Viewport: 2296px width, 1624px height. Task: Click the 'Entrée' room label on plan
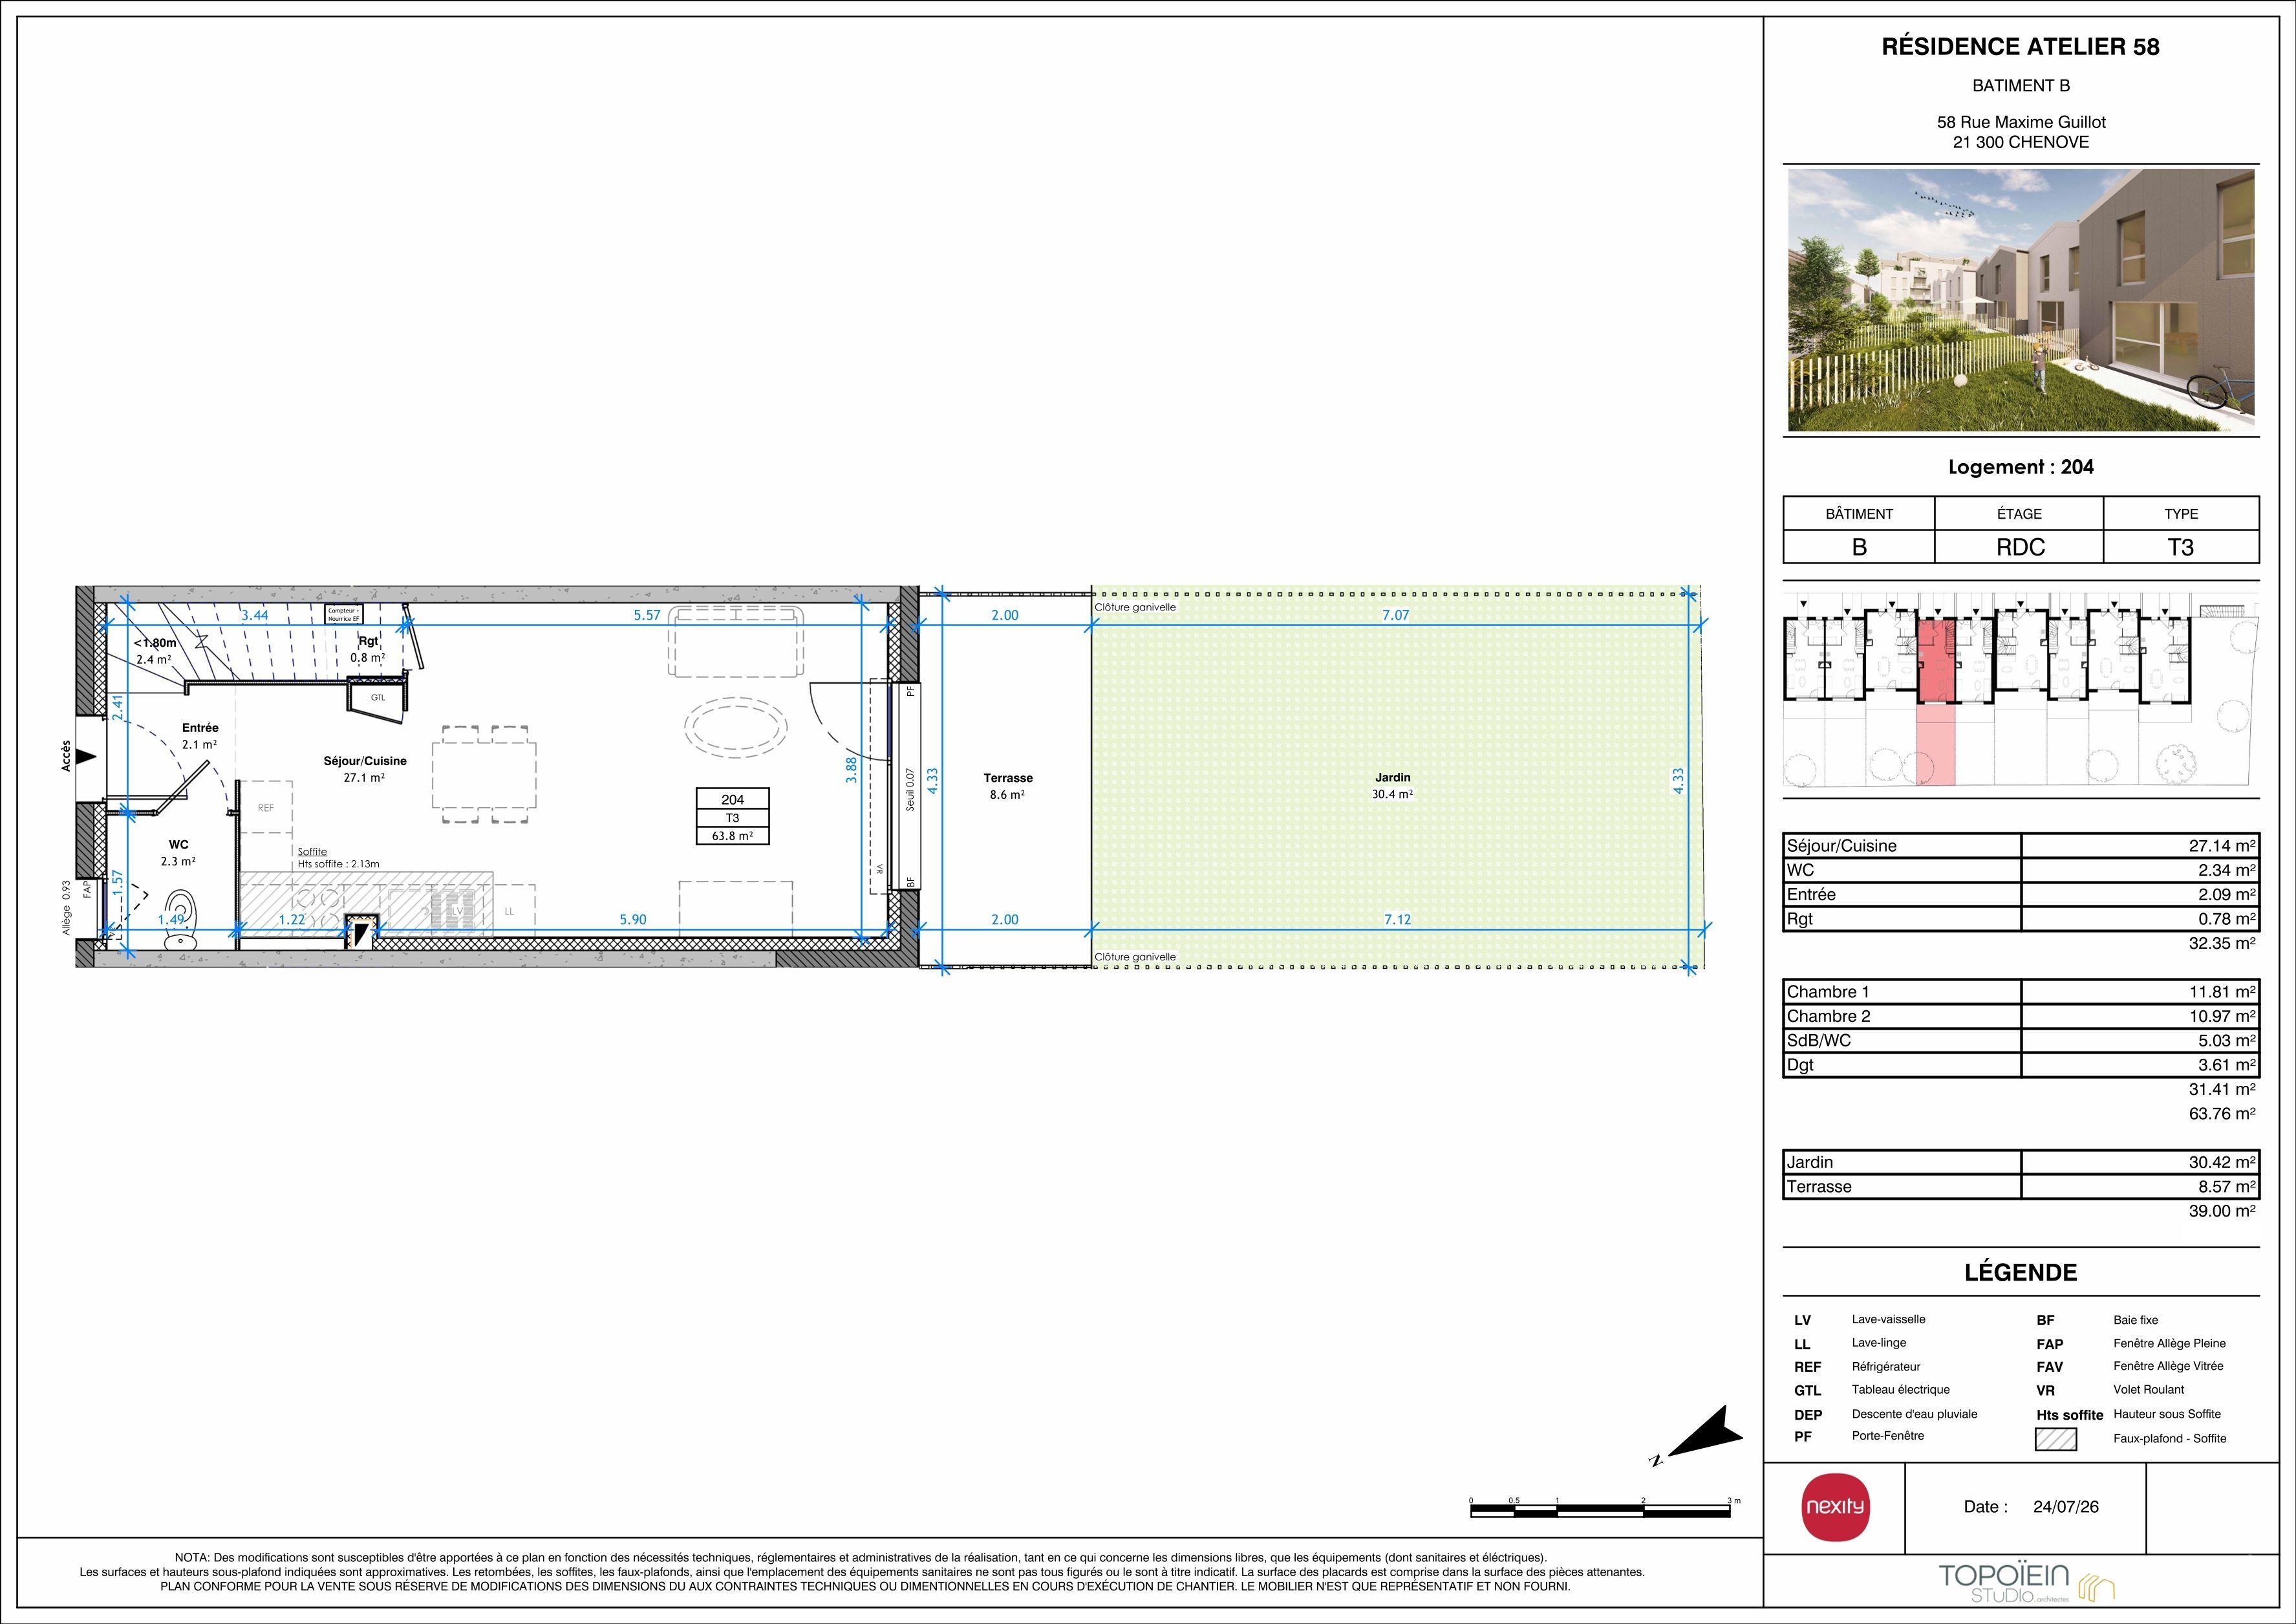click(x=200, y=728)
